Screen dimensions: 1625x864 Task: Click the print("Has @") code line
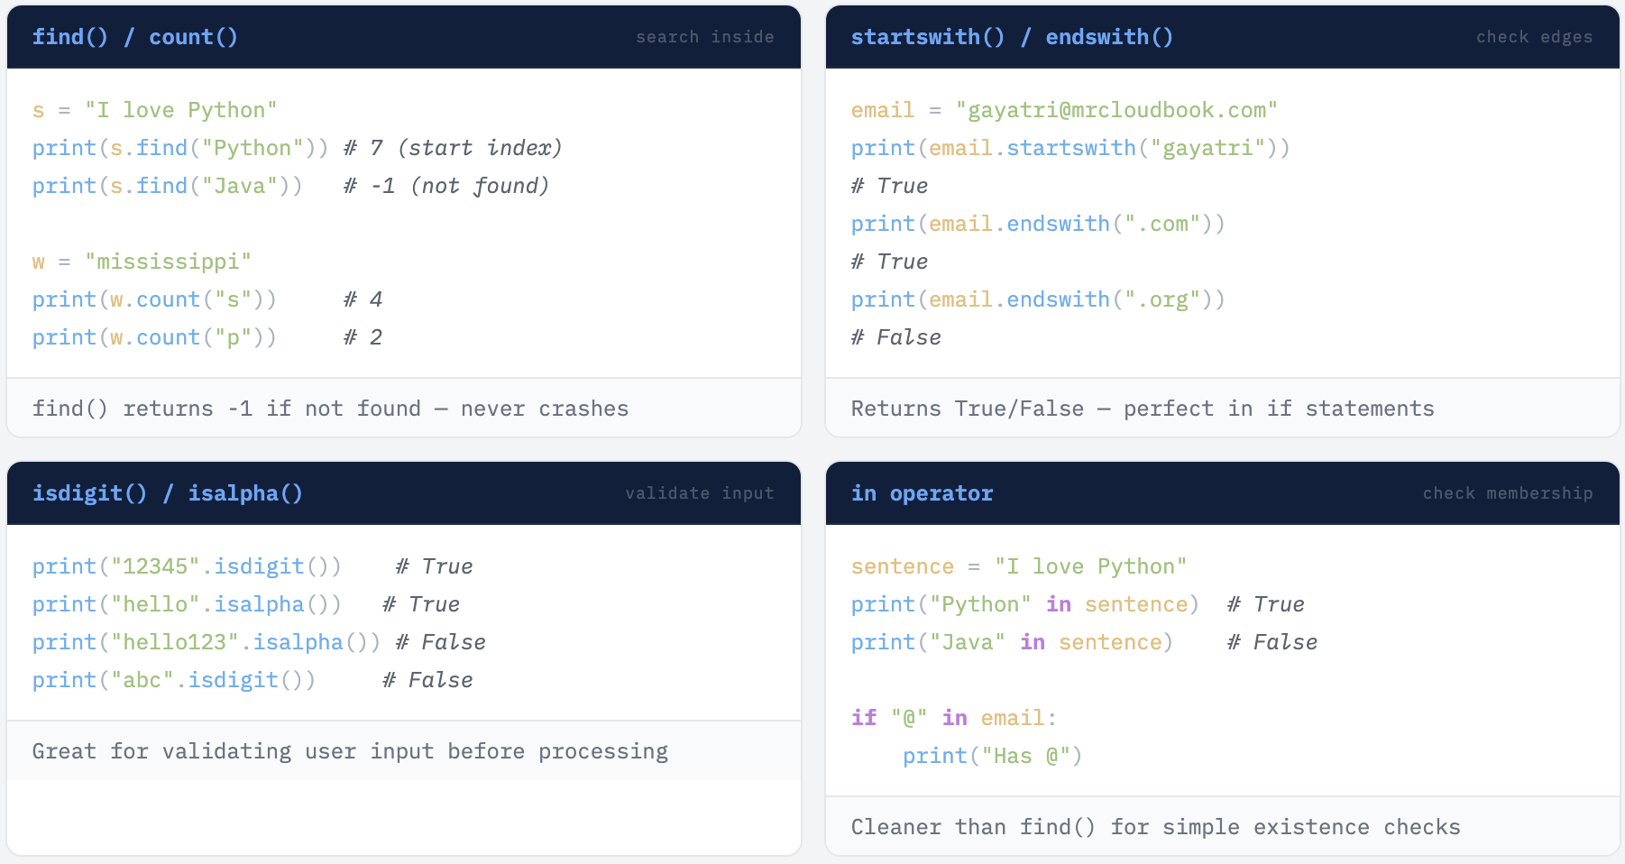coord(992,756)
